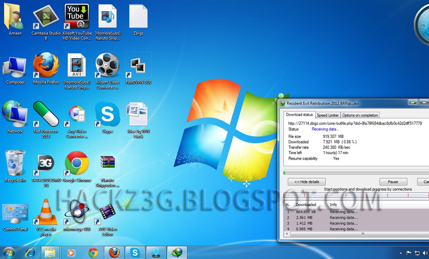Launch TATA DOCOMO 3G shortcut
Image resolution: width=429 pixels, height=259 pixels.
point(46,169)
